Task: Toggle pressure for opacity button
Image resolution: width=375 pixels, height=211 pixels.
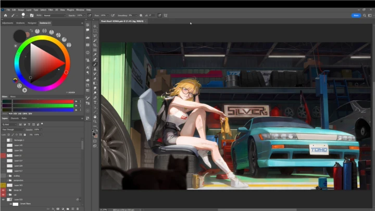Action: point(90,15)
